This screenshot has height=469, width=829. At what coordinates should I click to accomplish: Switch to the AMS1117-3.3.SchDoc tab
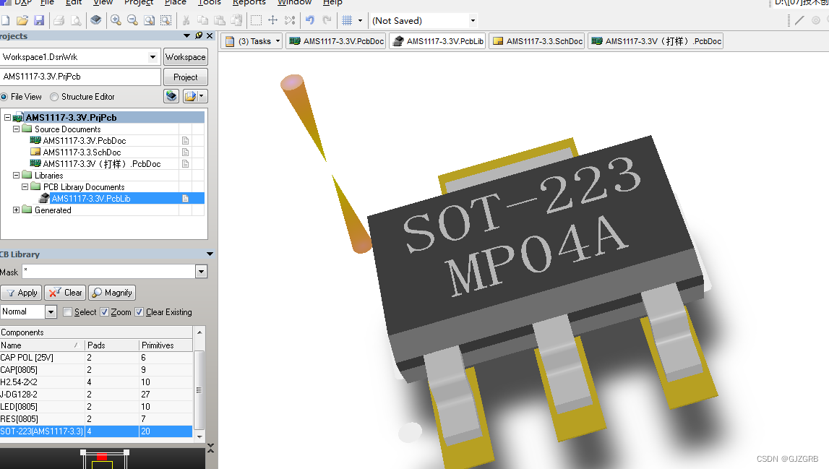[536, 41]
